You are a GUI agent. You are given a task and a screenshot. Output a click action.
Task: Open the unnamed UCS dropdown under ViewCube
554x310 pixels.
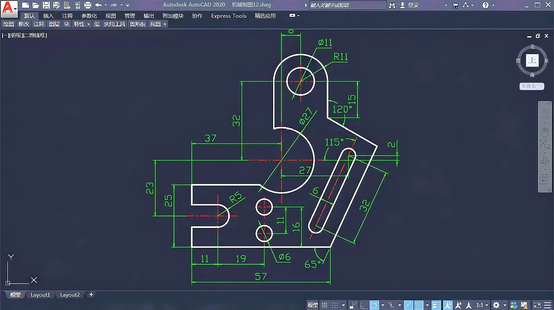click(532, 86)
